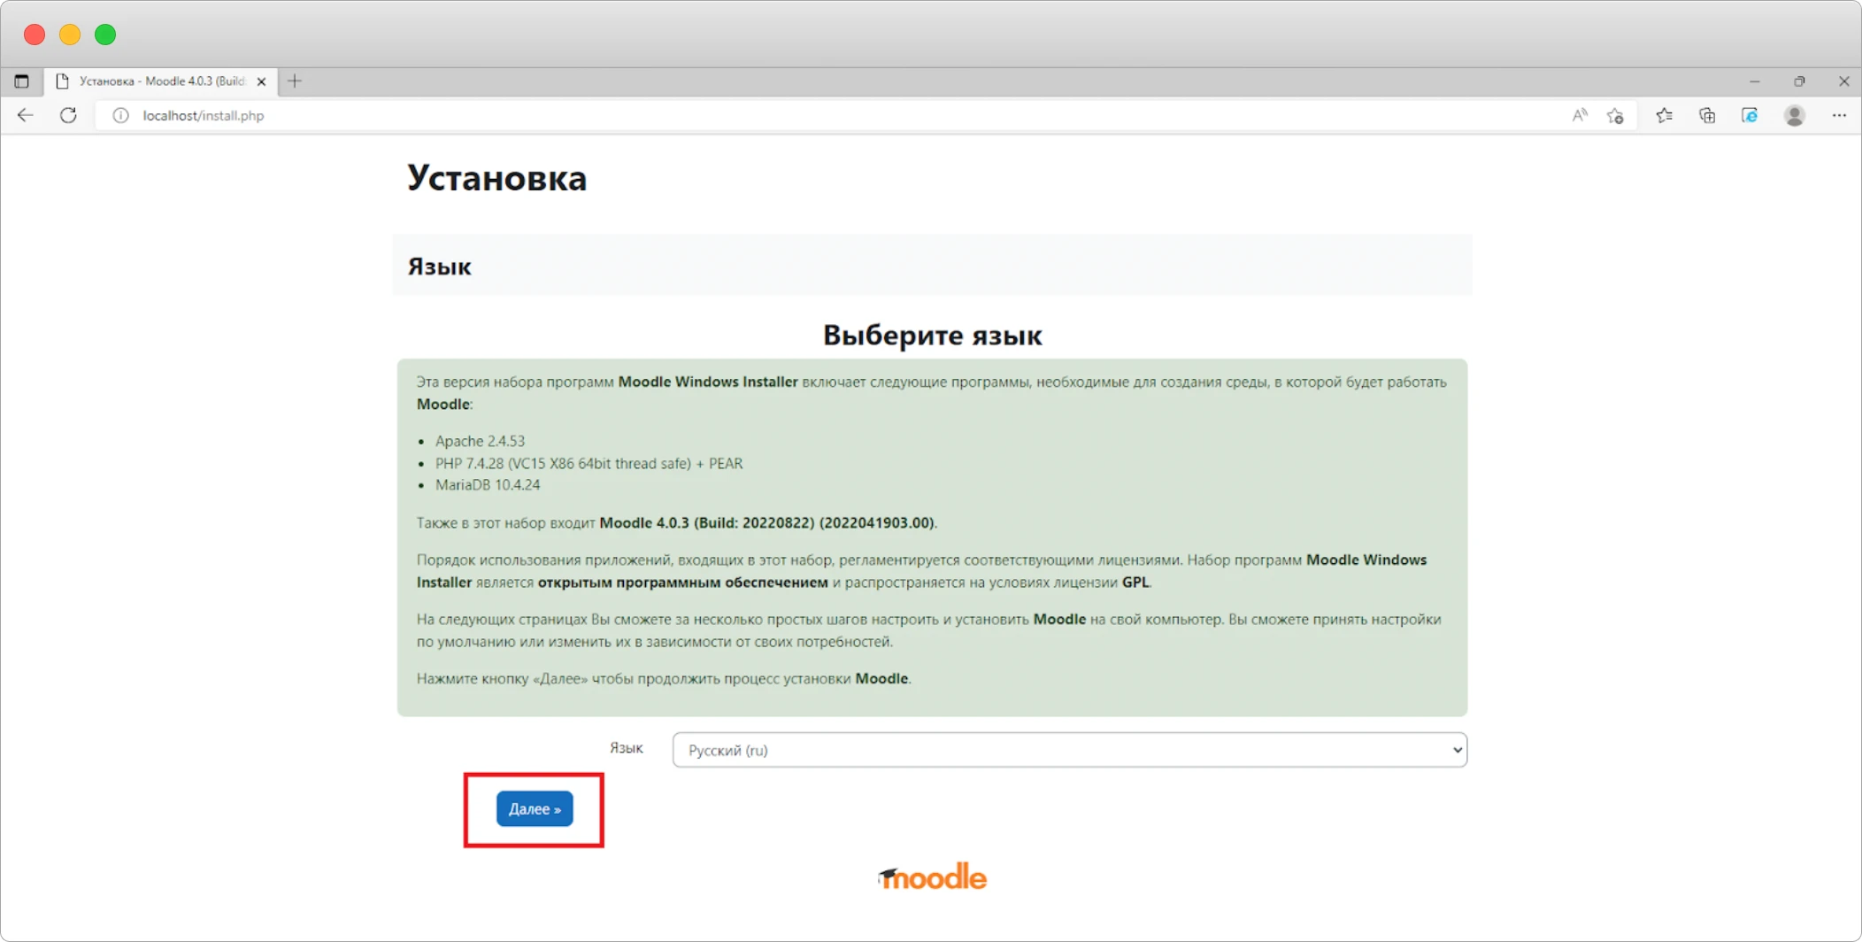Open the Settings and more menu

coord(1839,115)
